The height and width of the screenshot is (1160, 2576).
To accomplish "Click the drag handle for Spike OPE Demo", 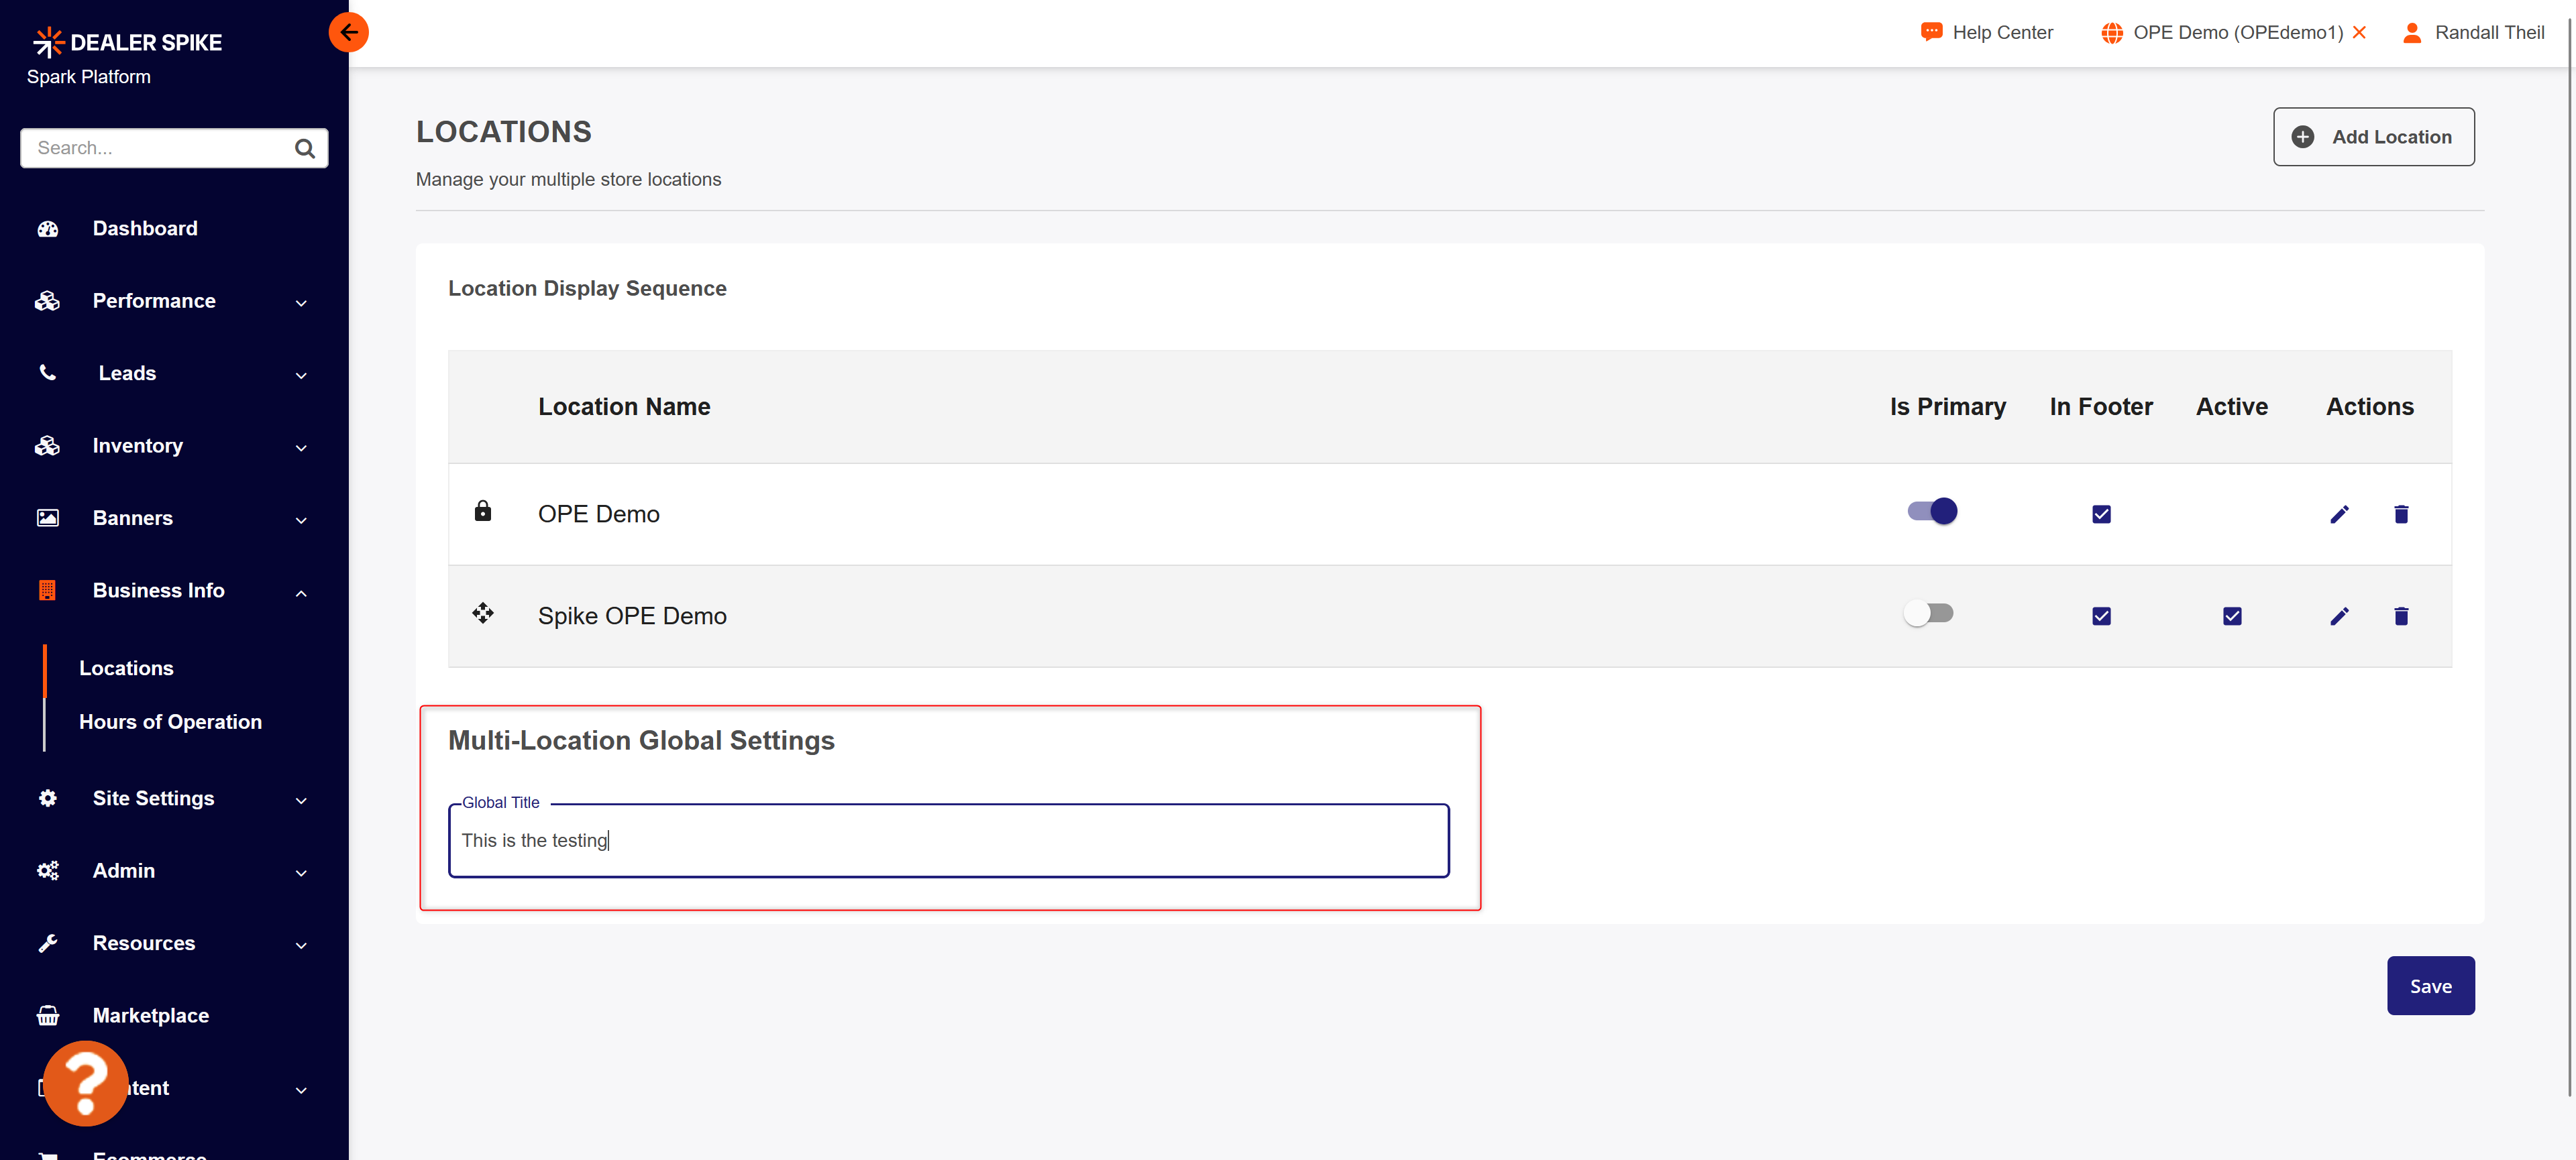I will [483, 614].
